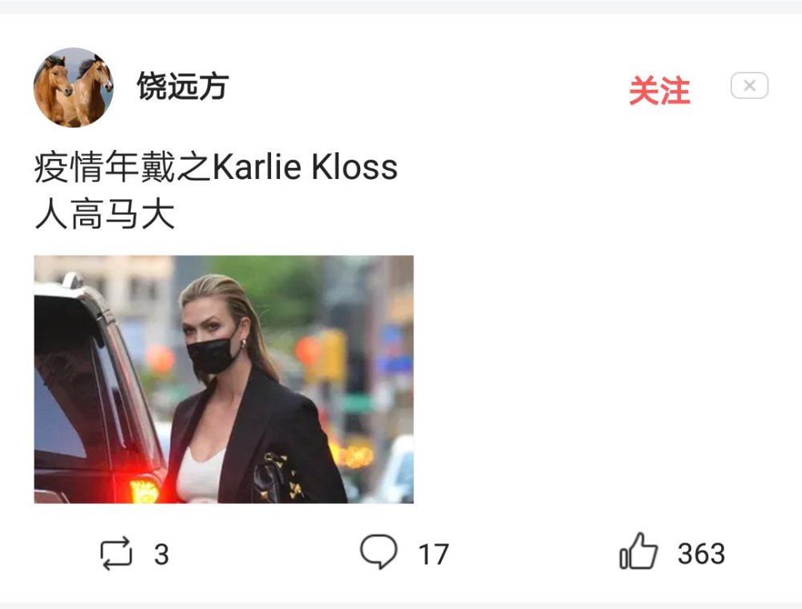802x609 pixels.
Task: Click the gray divider bar above the post
Action: (x=401, y=6)
